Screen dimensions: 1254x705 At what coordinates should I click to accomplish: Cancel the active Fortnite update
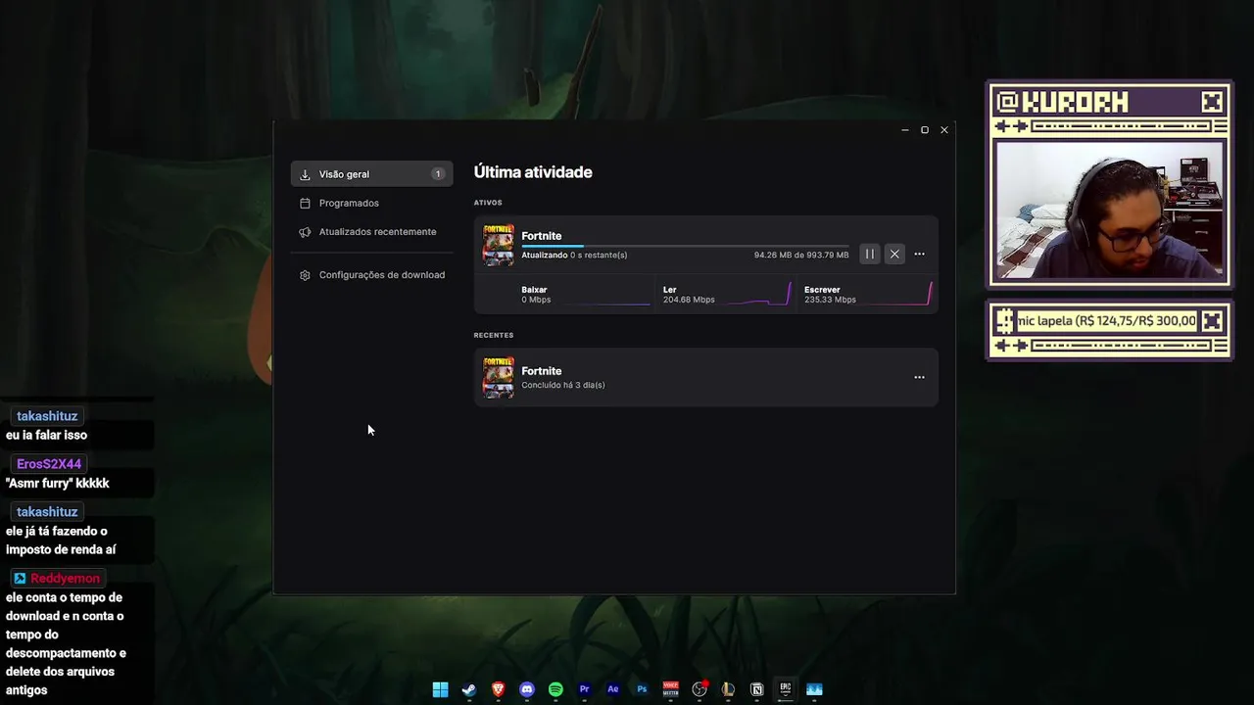[x=894, y=254]
